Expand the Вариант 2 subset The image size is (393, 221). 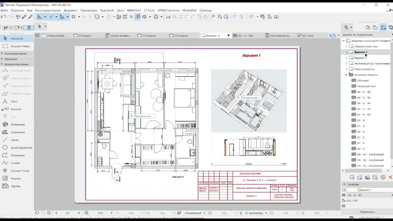[x=346, y=58]
